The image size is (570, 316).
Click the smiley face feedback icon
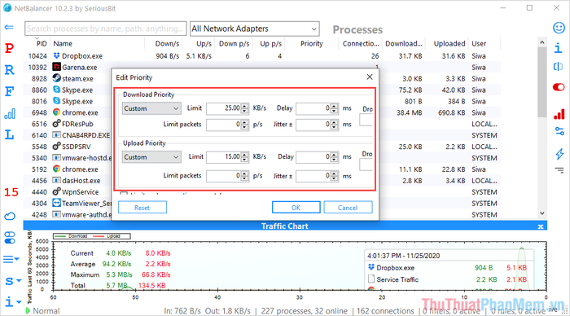[559, 28]
